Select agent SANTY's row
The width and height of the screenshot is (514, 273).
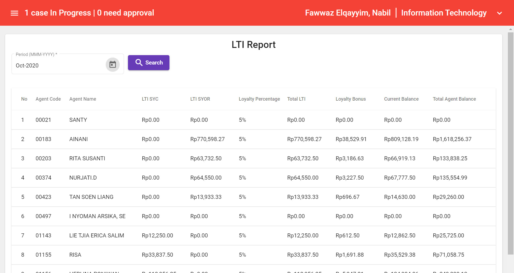tap(78, 120)
